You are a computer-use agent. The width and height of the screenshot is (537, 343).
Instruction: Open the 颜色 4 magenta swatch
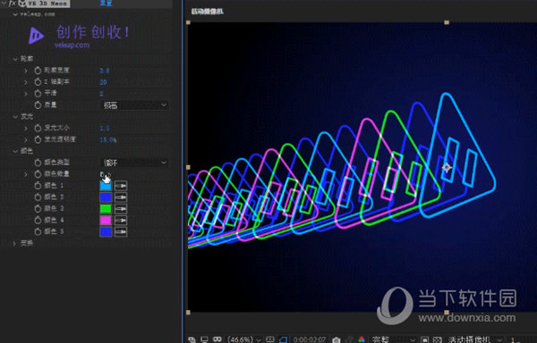(x=106, y=221)
